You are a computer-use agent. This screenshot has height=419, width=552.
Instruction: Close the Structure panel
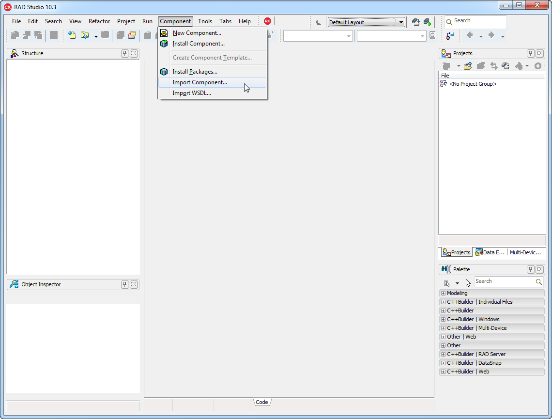[134, 53]
